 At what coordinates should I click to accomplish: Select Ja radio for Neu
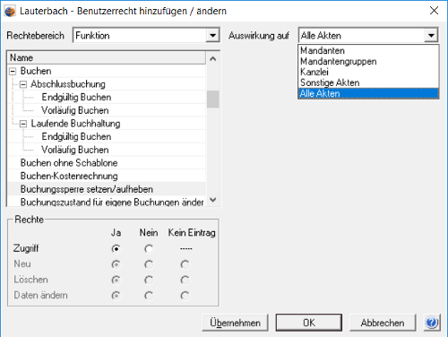point(116,264)
